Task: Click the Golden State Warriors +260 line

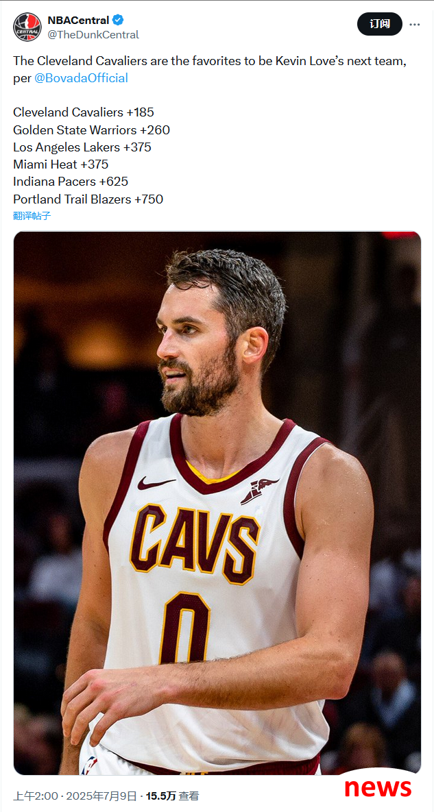Action: [x=92, y=130]
